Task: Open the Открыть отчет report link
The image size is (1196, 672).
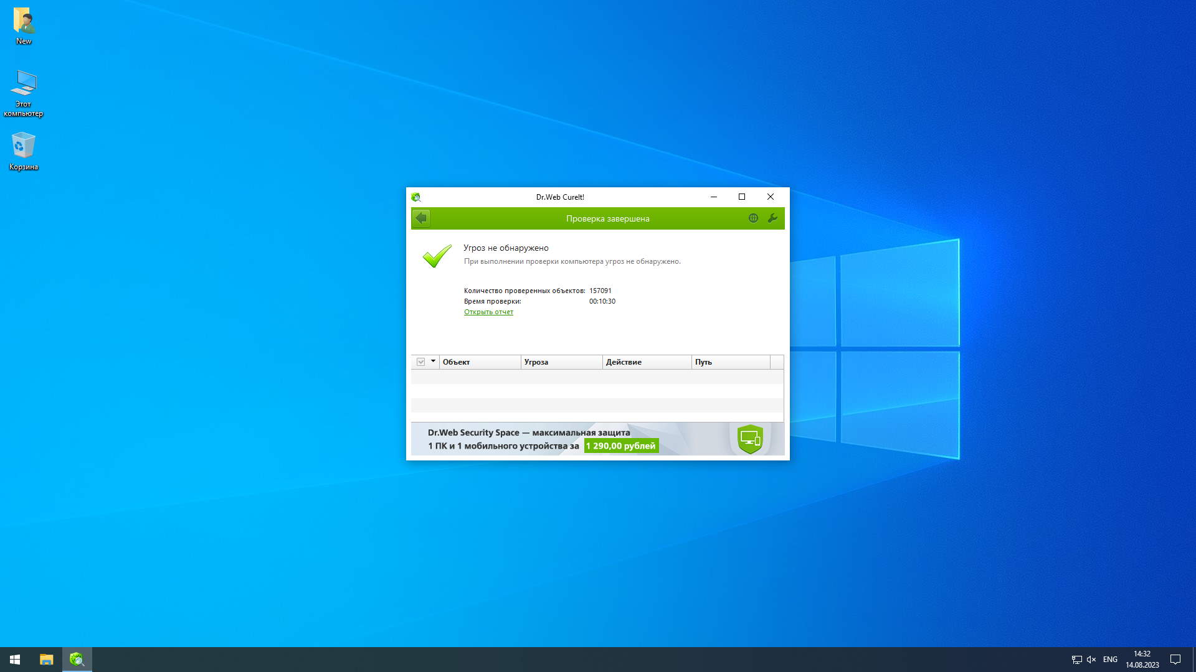Action: (488, 312)
